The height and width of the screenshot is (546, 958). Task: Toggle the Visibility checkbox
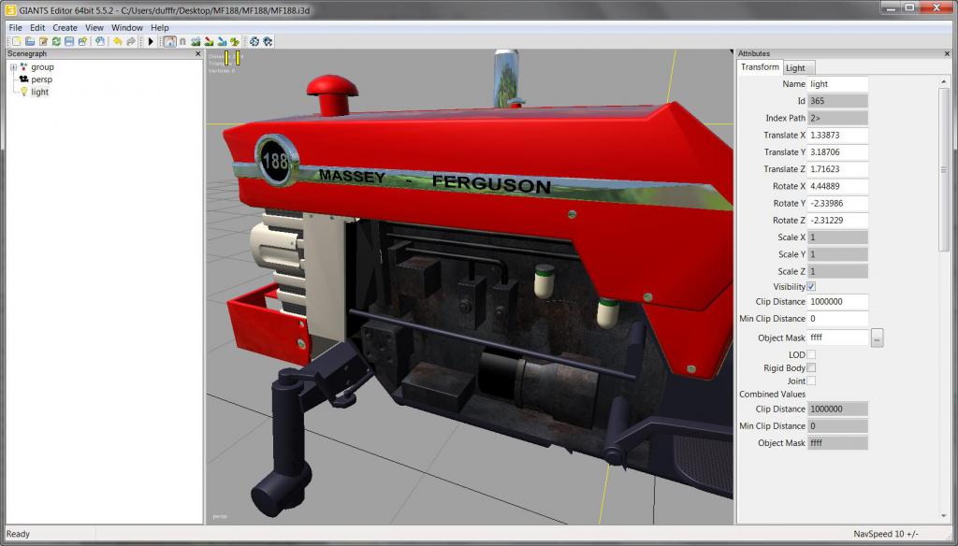811,286
